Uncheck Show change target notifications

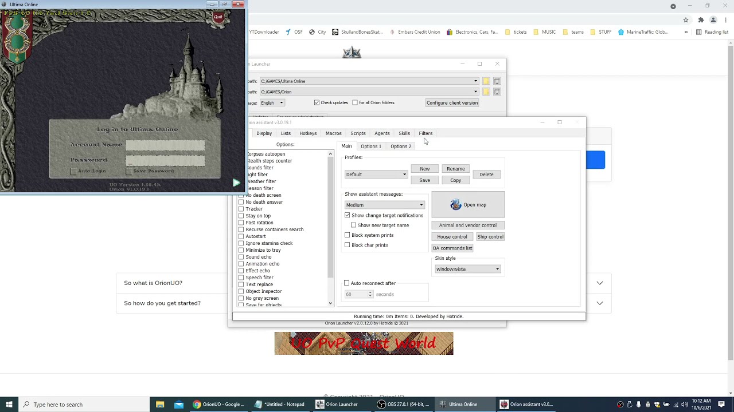tap(348, 216)
